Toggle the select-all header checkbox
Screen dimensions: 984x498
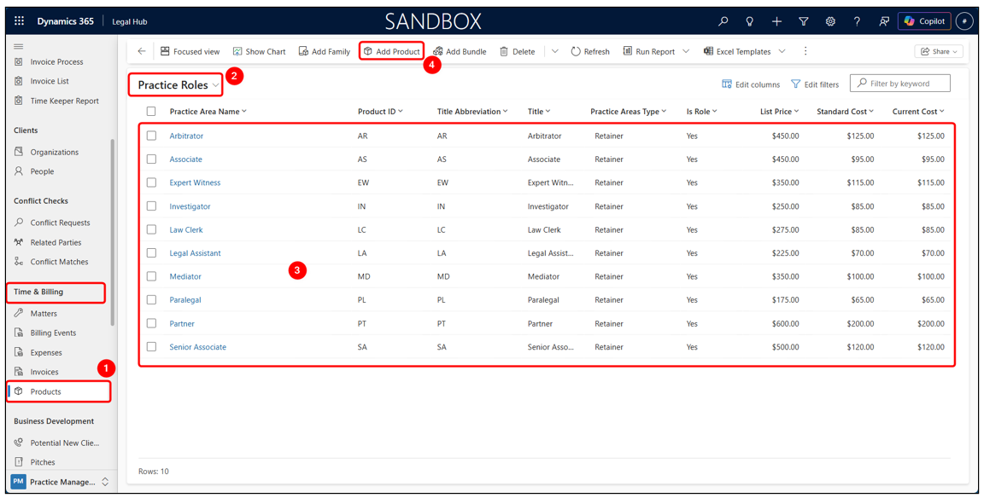click(x=151, y=111)
